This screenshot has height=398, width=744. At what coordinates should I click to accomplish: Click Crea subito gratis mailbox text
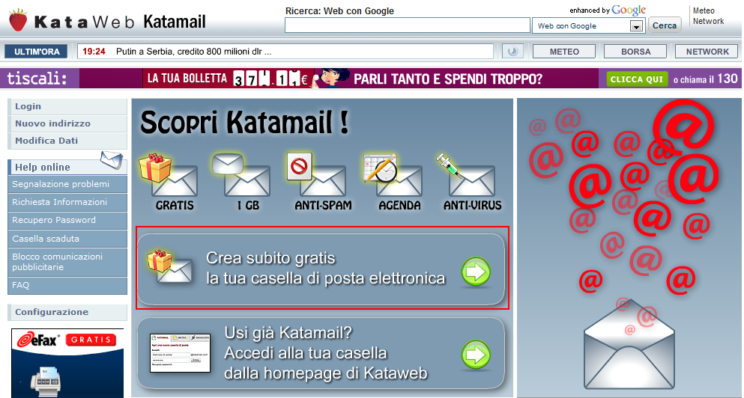tap(325, 268)
